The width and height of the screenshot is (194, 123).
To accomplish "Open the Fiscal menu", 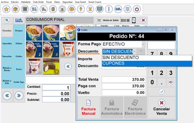I will (49, 2).
